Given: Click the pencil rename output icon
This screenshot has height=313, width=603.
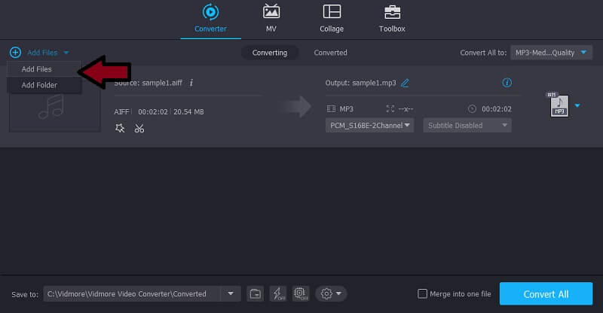Looking at the screenshot, I should 405,83.
